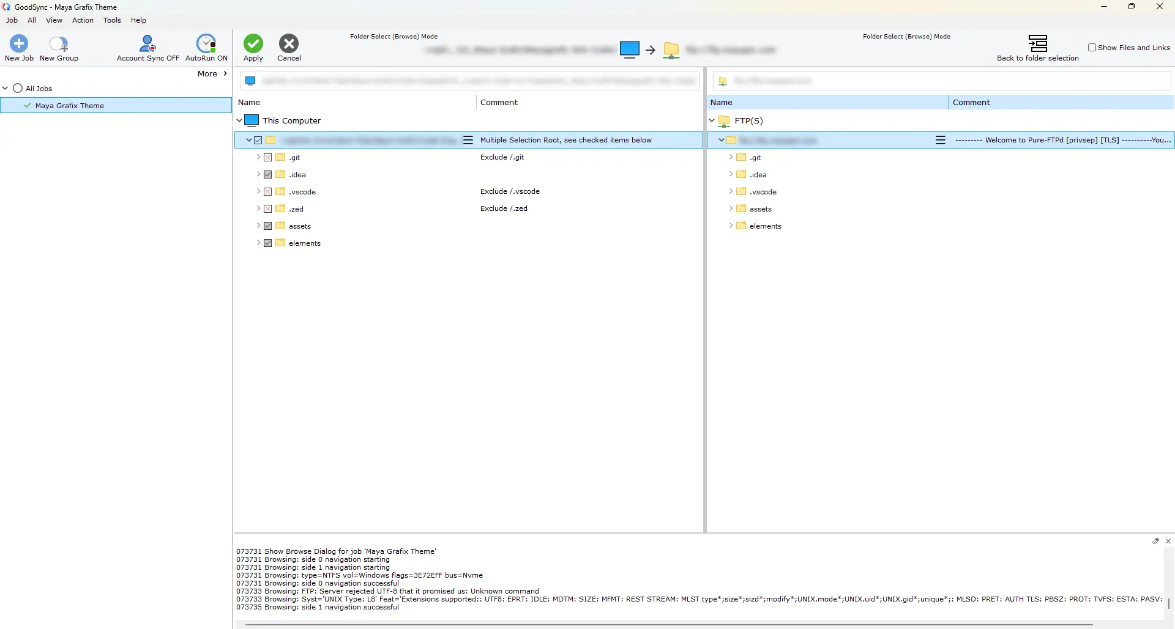The height and width of the screenshot is (629, 1175).
Task: Open the Job menu
Action: [12, 20]
